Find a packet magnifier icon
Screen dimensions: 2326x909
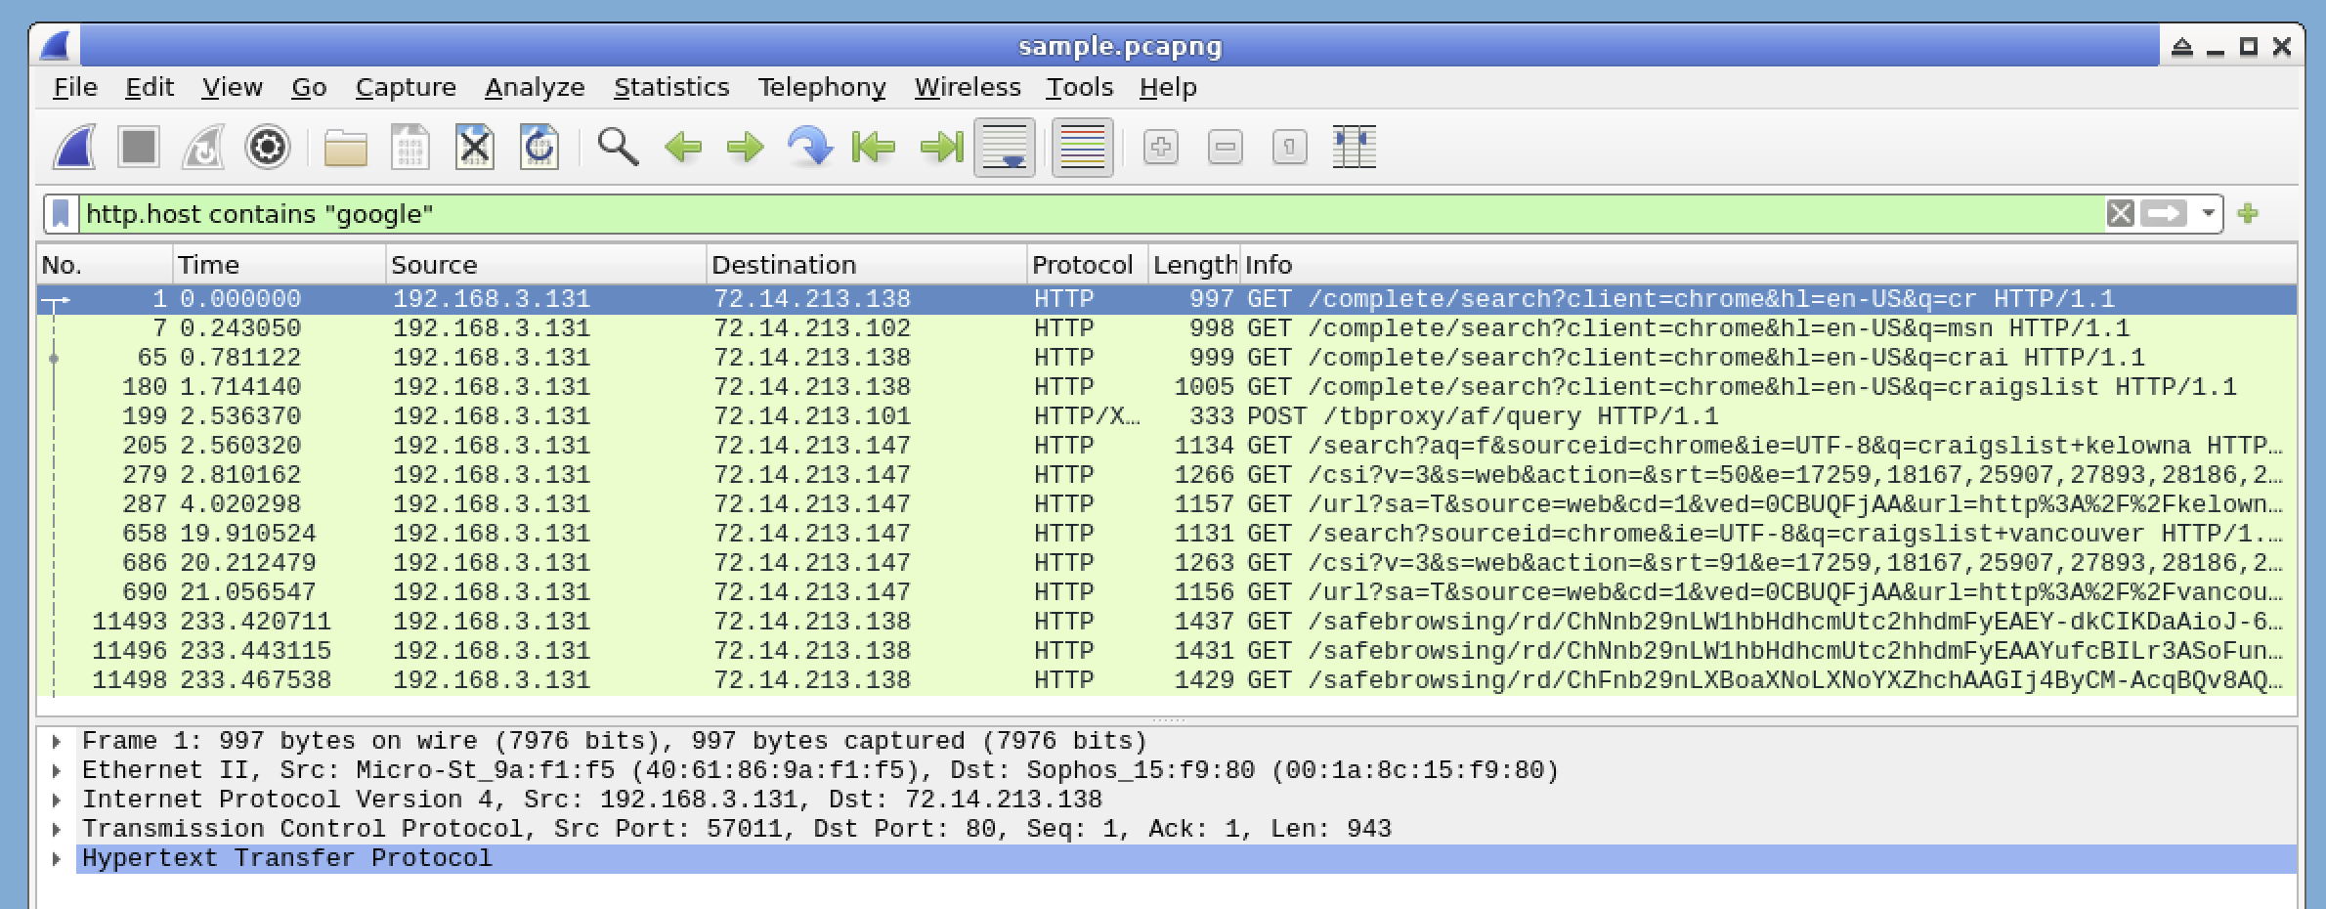click(x=618, y=148)
